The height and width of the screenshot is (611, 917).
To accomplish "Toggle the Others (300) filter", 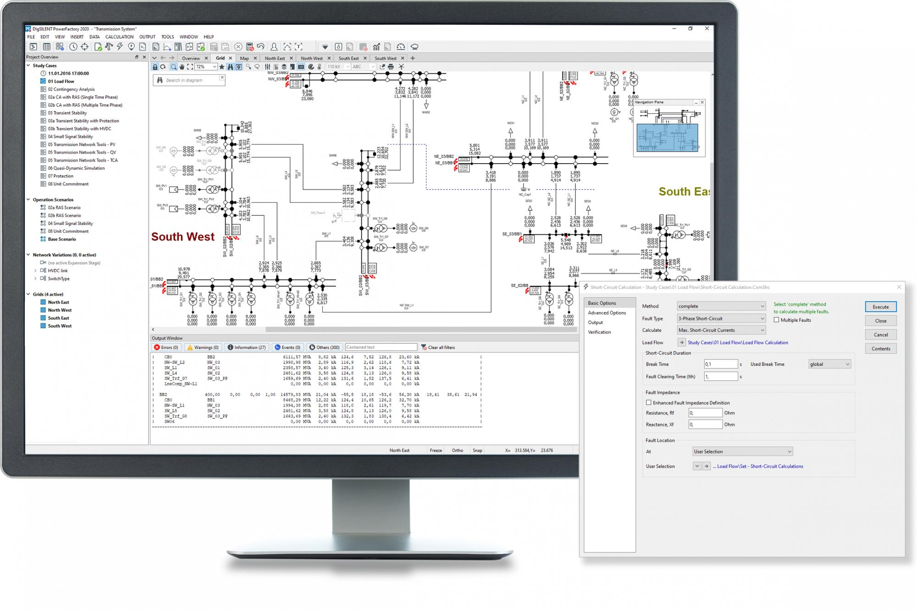I will 324,347.
